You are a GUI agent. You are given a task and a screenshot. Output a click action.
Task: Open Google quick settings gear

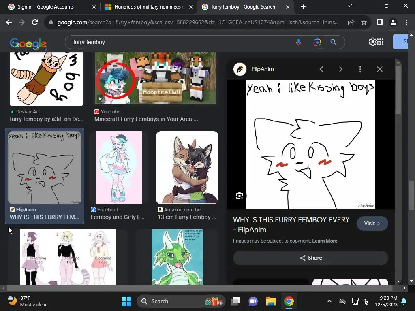[372, 42]
